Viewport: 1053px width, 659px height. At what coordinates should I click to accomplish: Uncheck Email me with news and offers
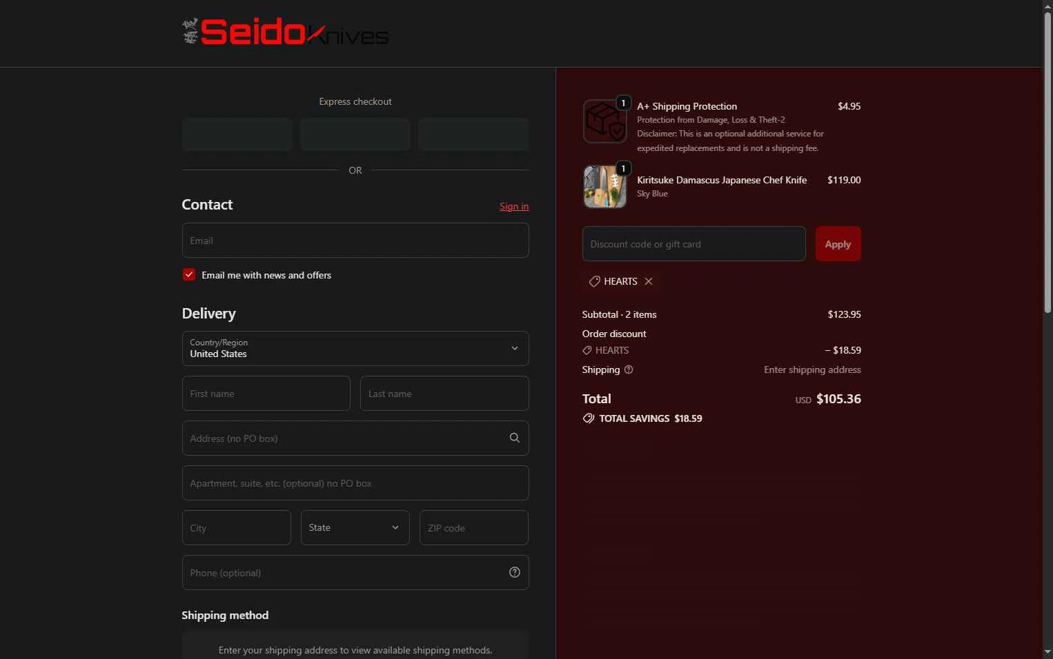point(189,274)
